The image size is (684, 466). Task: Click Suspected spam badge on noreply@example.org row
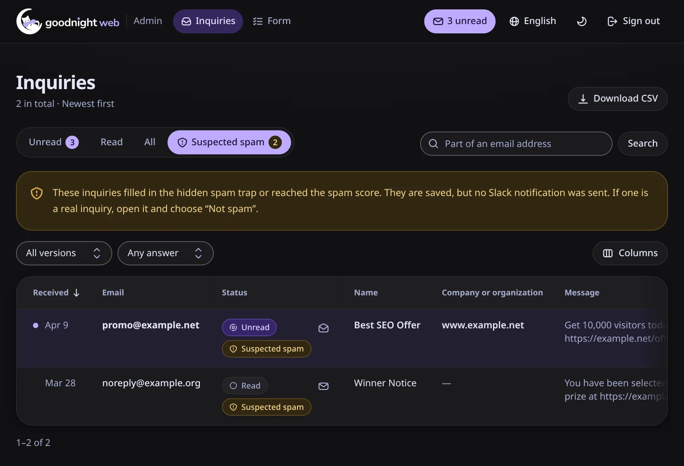point(266,407)
